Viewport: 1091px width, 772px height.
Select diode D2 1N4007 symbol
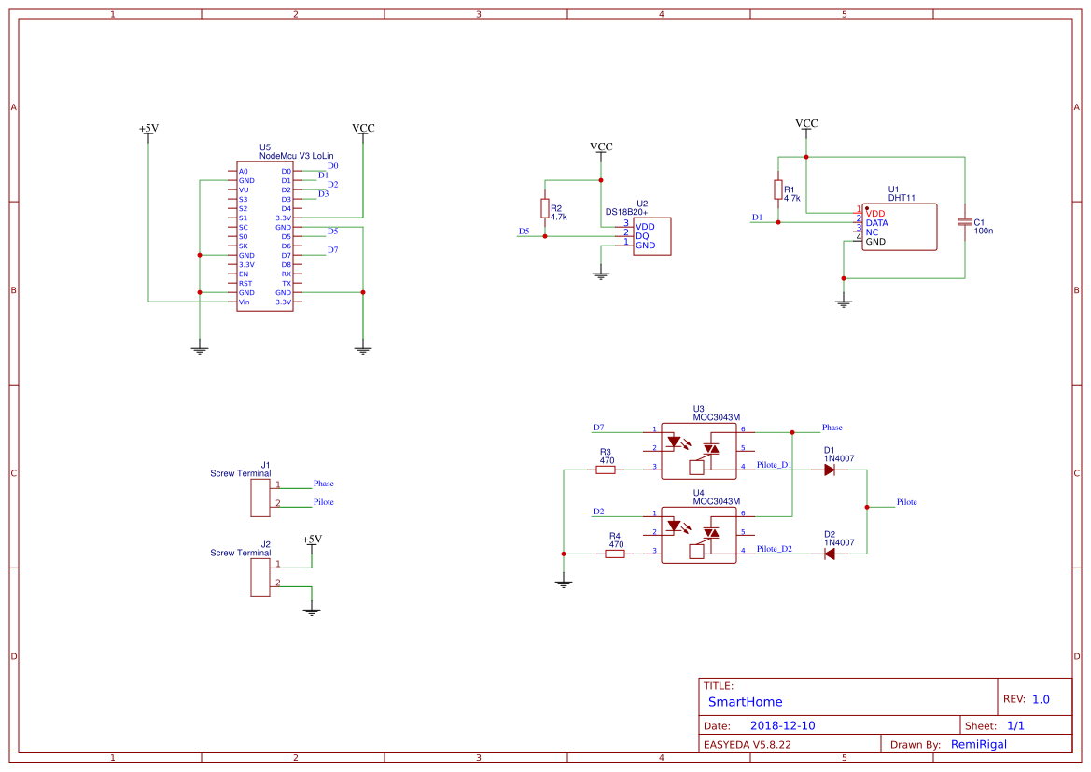pyautogui.click(x=830, y=554)
